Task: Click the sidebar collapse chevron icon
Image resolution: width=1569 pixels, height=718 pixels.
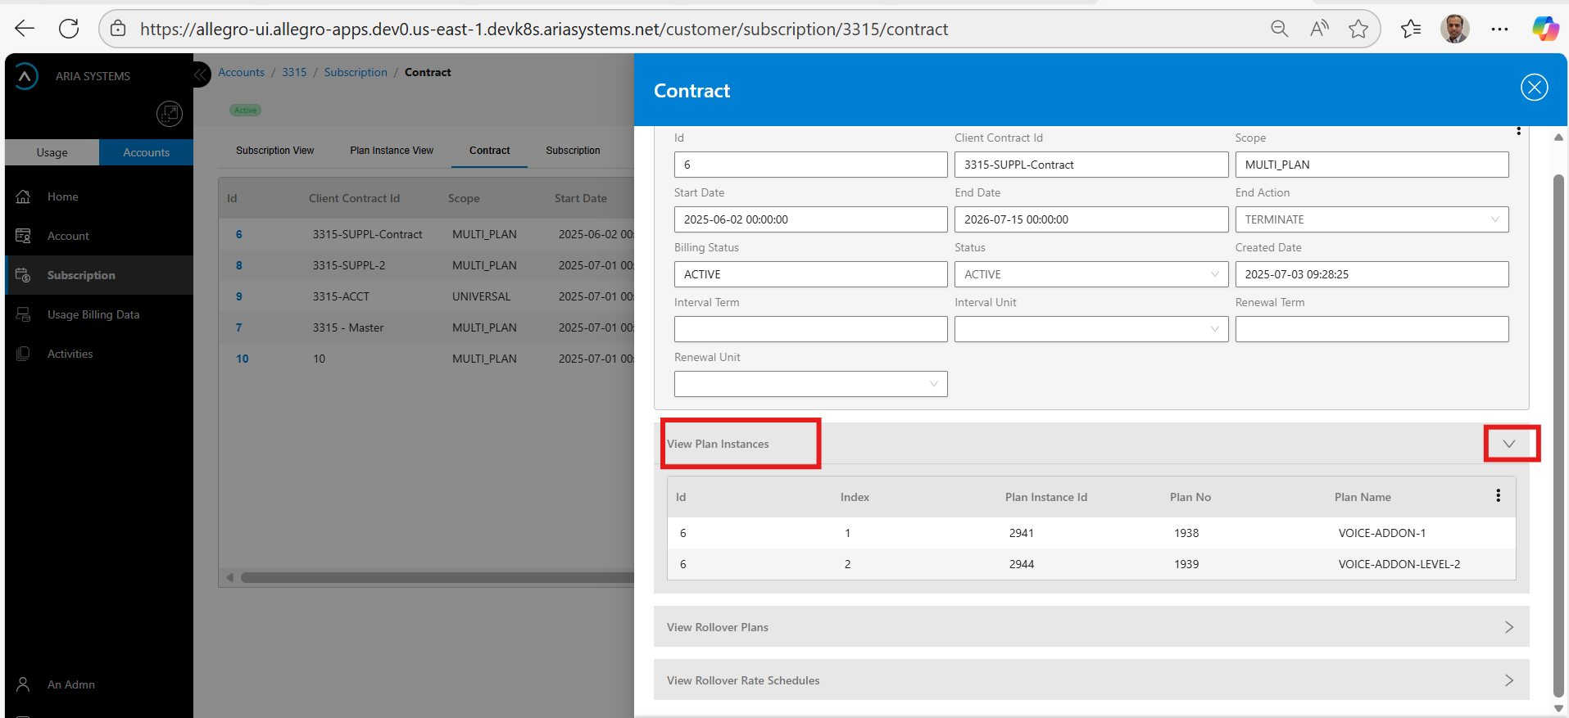Action: (x=201, y=75)
